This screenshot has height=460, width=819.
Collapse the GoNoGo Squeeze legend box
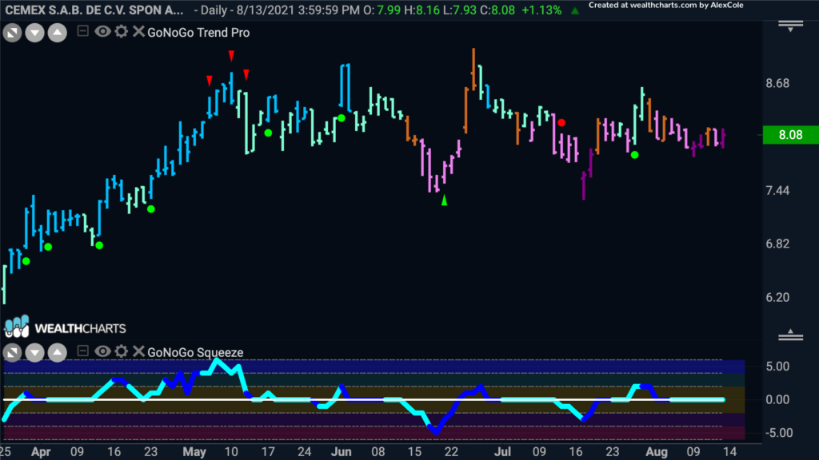click(x=83, y=351)
